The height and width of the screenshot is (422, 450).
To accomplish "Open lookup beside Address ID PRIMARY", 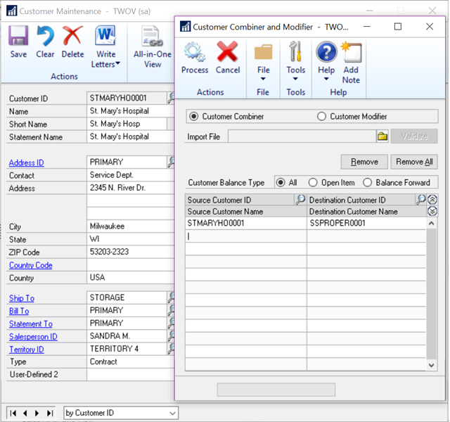I will point(171,162).
